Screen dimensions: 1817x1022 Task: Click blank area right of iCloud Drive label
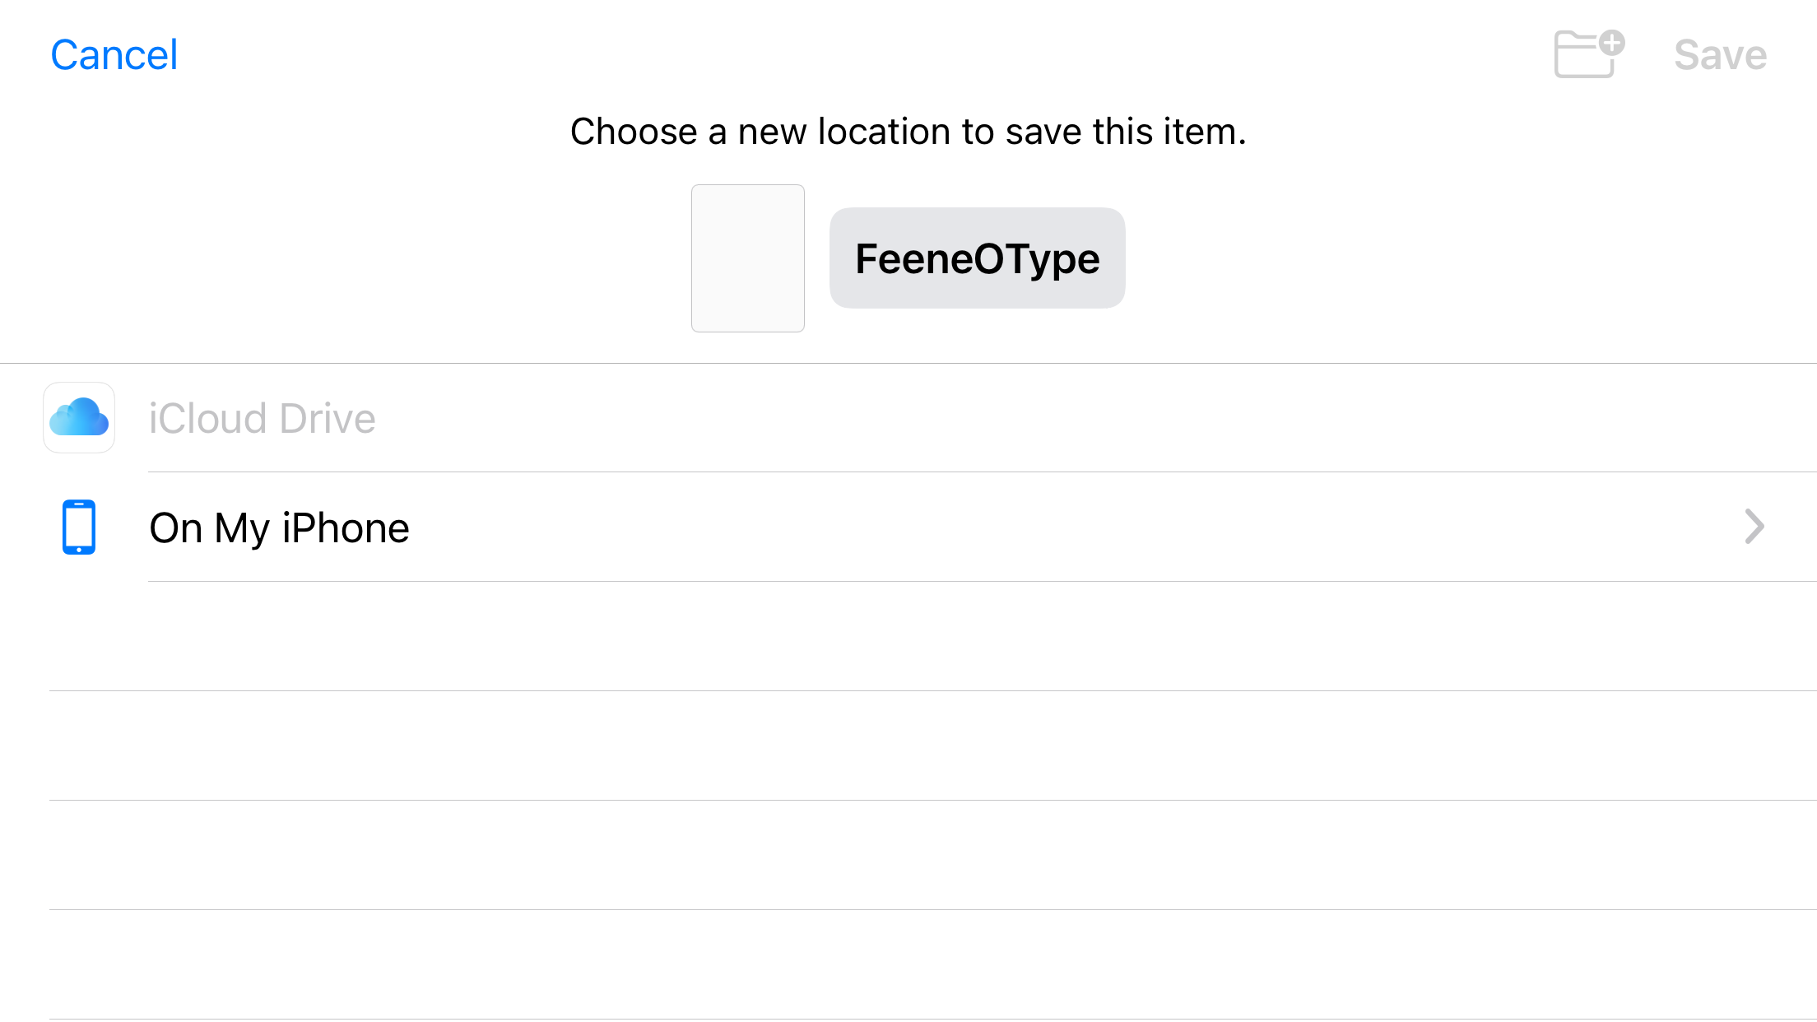coord(1070,418)
